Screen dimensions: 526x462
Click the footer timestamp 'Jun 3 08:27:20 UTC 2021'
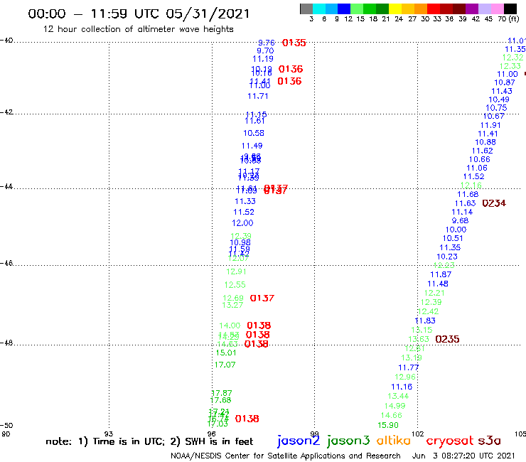pyautogui.click(x=463, y=456)
